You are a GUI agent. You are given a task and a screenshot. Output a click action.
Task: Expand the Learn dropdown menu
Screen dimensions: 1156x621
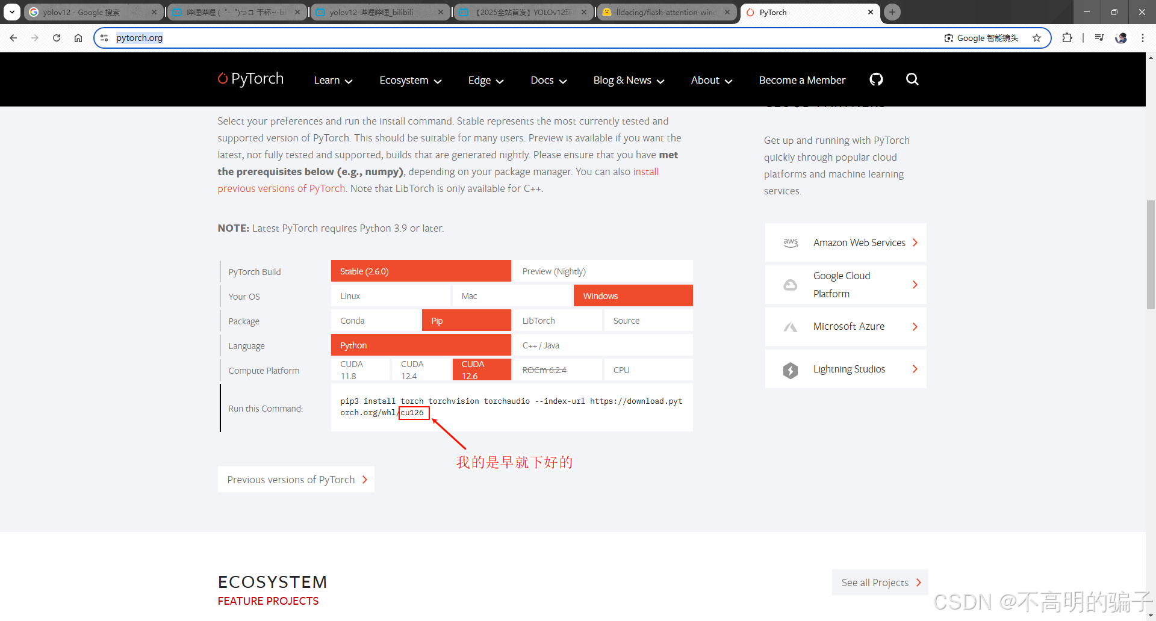333,80
